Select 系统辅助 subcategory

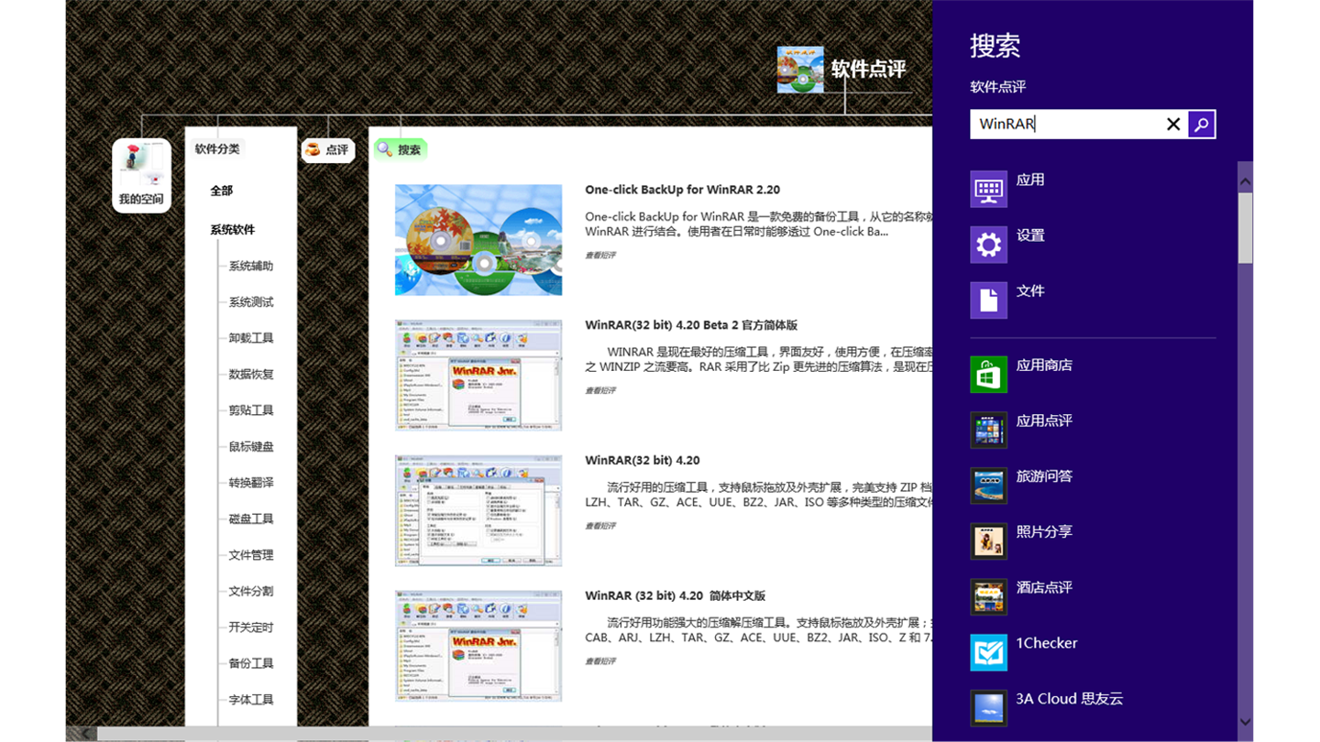click(x=251, y=266)
